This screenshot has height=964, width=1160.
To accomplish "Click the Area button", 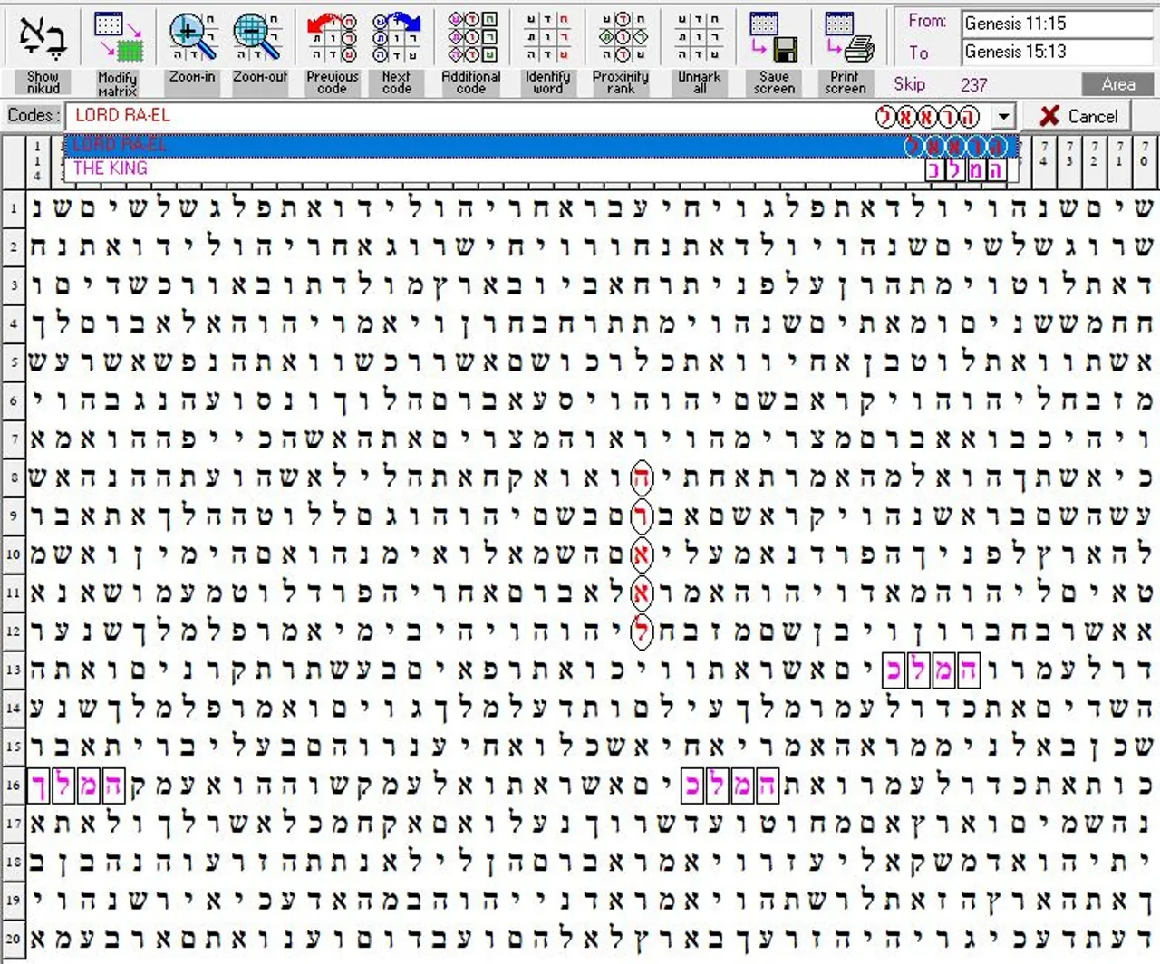I will pyautogui.click(x=1117, y=84).
